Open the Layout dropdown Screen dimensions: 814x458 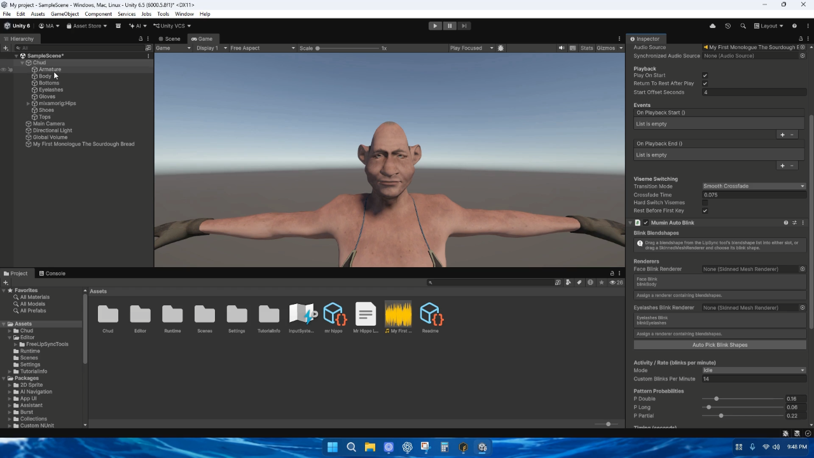pos(768,26)
